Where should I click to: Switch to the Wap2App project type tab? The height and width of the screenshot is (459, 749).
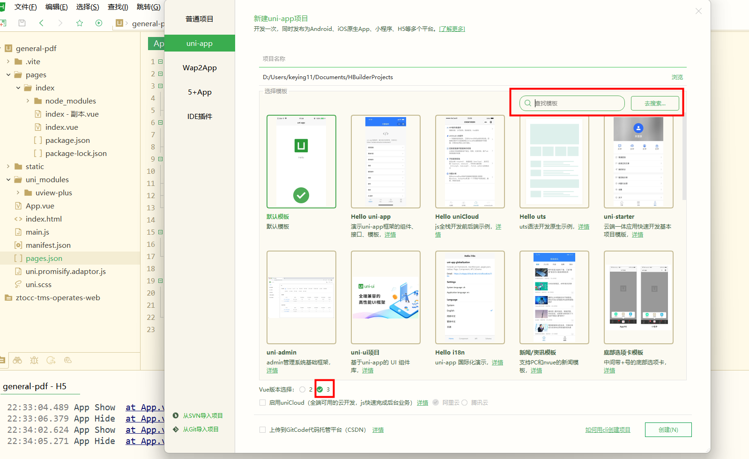tap(200, 67)
